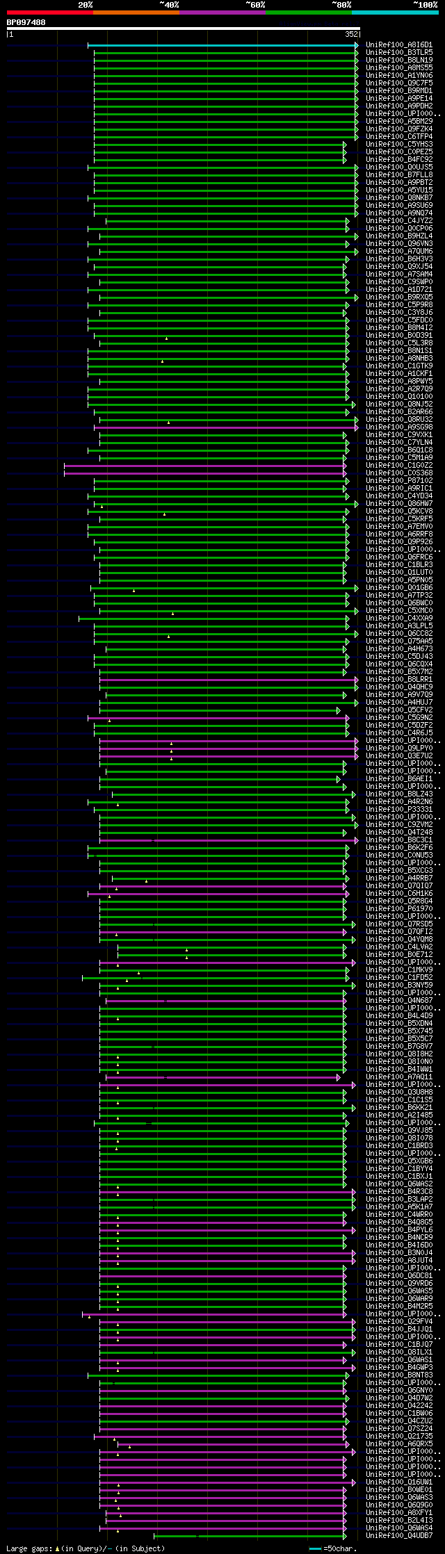Open hit label UniRef100_Q0UJS5
Viewport: 445px width, 1554px height.
[399, 167]
